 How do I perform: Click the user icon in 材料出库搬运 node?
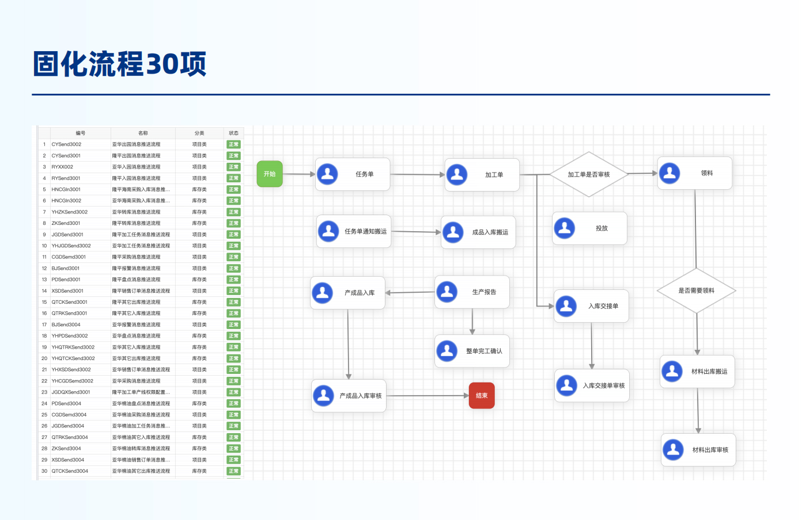672,371
